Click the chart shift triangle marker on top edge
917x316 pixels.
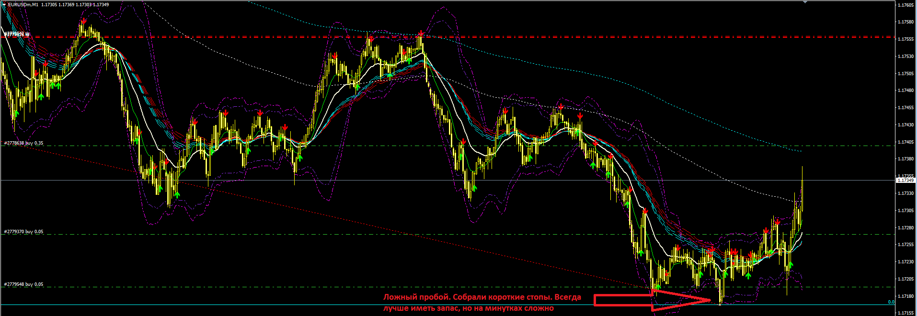point(806,2)
